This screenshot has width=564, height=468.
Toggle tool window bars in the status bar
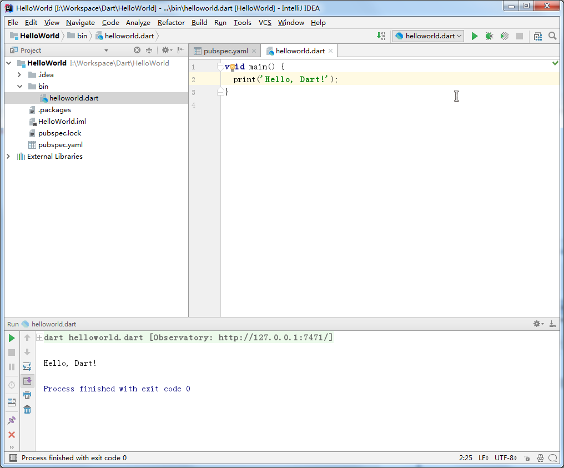click(13, 458)
